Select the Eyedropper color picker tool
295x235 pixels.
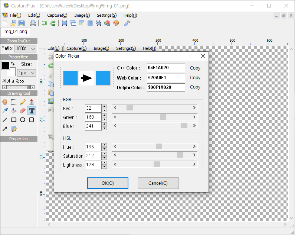pyautogui.click(x=5, y=110)
